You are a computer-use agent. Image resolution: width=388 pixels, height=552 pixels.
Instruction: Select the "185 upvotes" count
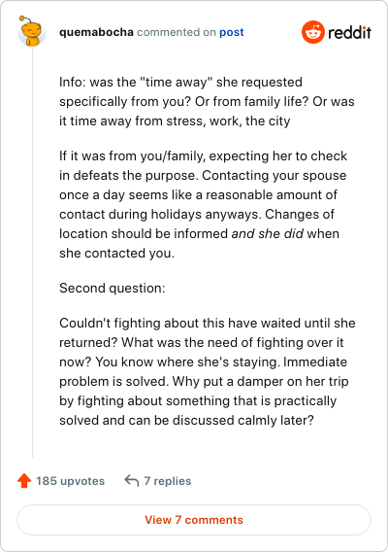tap(70, 481)
